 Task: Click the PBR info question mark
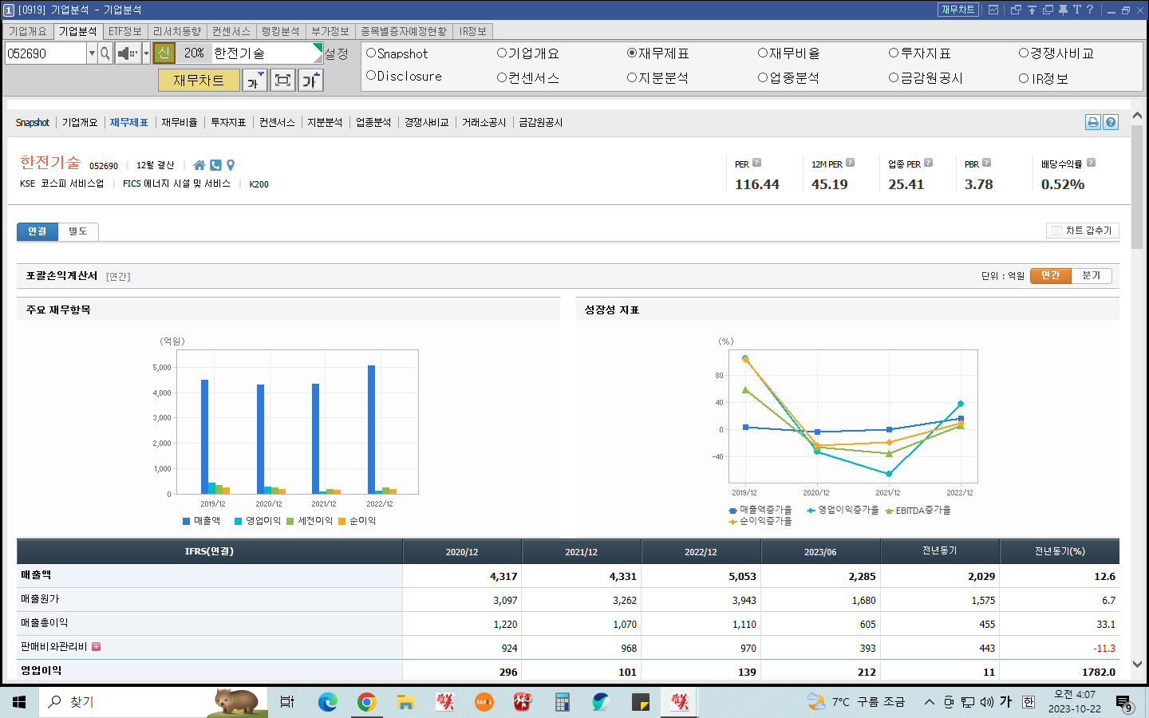tap(986, 163)
